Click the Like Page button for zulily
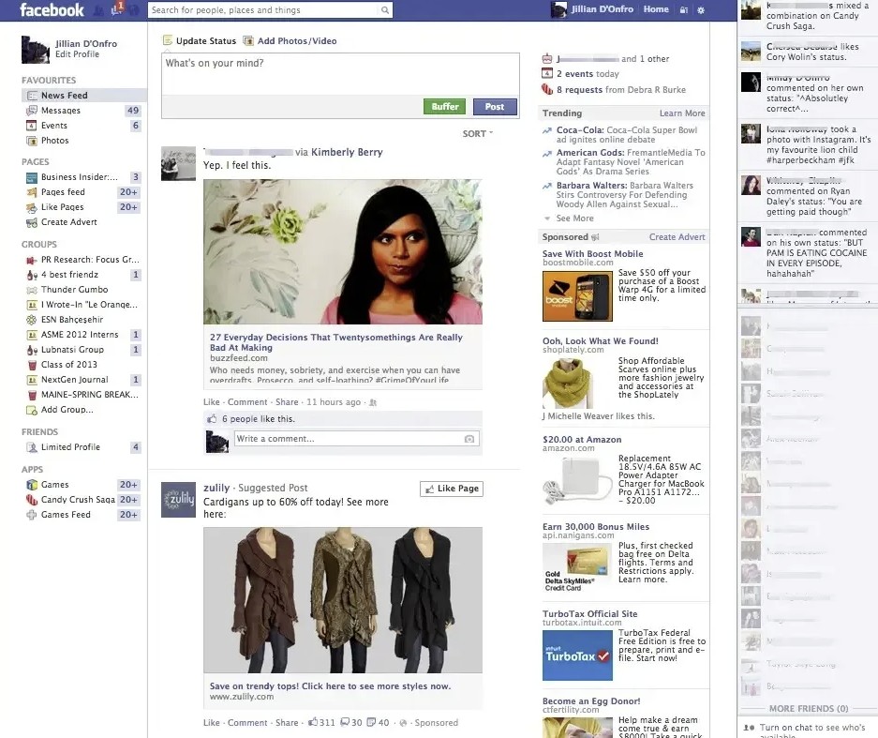This screenshot has width=878, height=738. click(x=451, y=489)
